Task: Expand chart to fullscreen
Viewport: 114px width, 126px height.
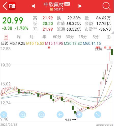Action: 98,115
